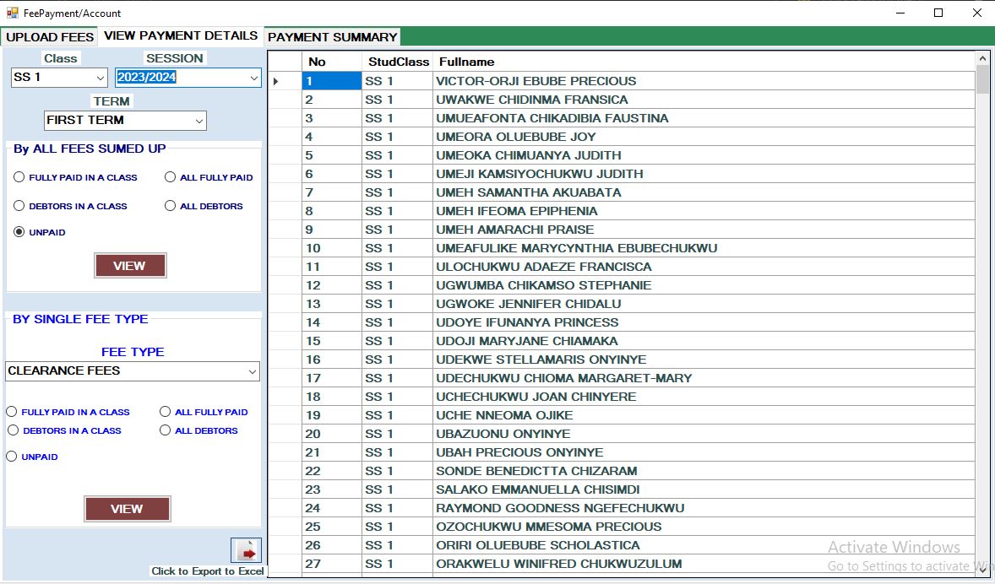Click the StudClass column header
995x584 pixels.
click(397, 62)
